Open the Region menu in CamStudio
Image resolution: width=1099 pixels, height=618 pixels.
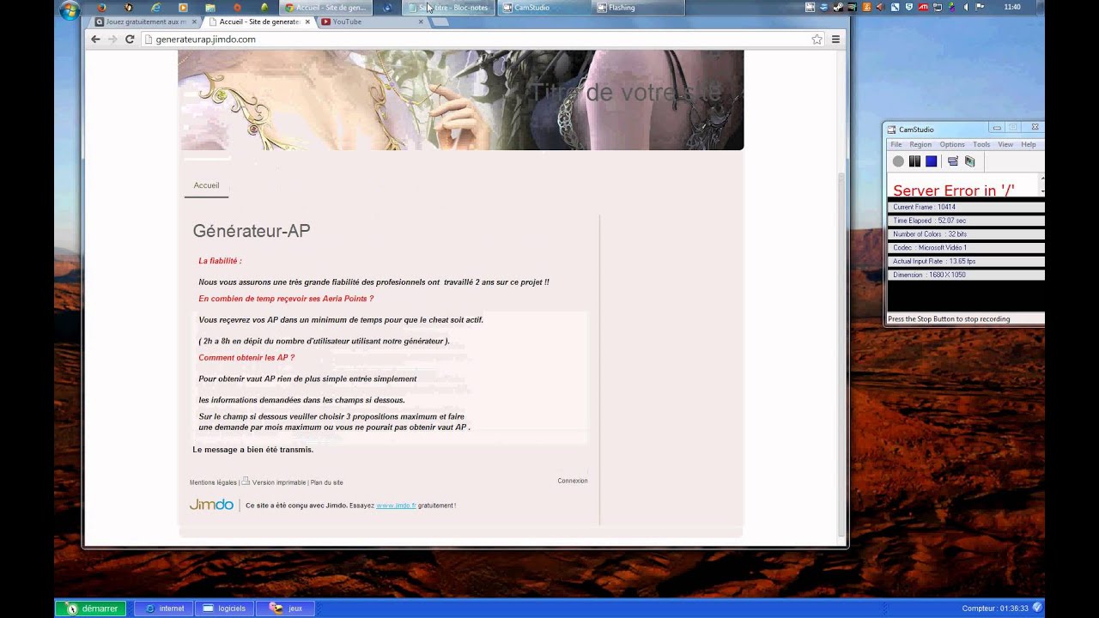click(920, 144)
